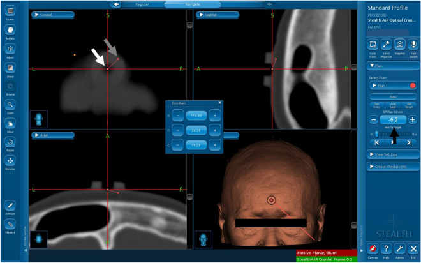Increase crosshair X value with plus
Viewport: 421px width, 263px height.
[214, 116]
